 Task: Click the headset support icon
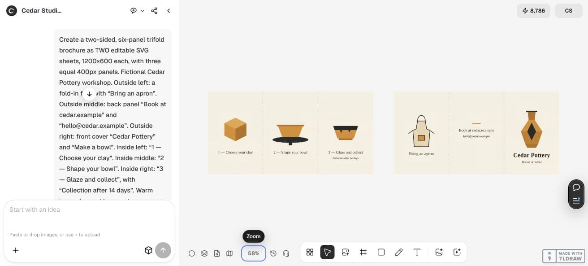pyautogui.click(x=286, y=253)
